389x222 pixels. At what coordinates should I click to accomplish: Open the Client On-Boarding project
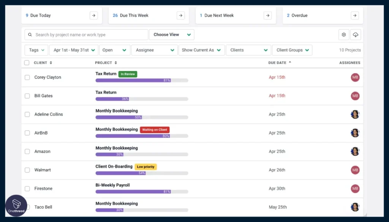click(114, 166)
